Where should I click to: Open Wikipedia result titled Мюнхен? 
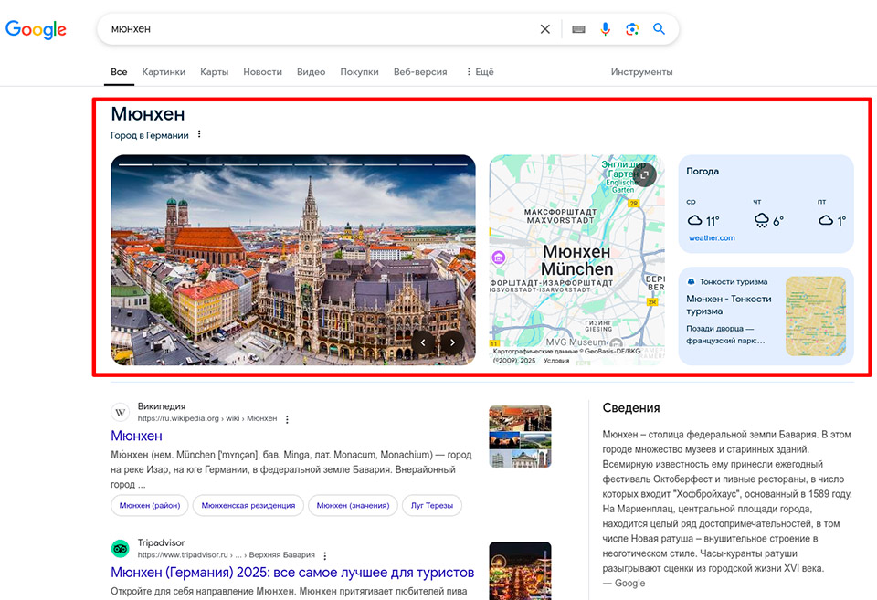(x=136, y=436)
